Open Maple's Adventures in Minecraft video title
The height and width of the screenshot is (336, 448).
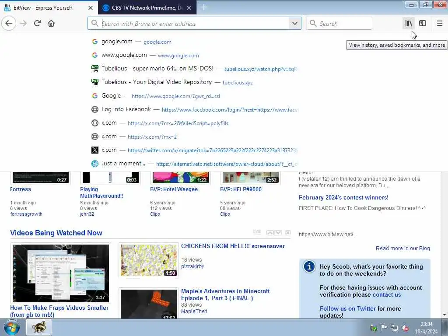tap(227, 294)
